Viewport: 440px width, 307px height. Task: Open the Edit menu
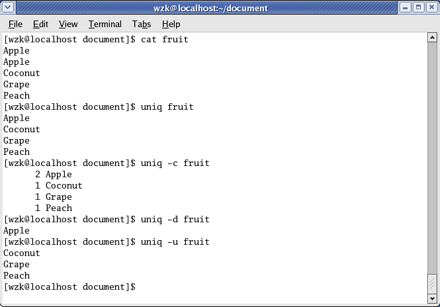(40, 24)
